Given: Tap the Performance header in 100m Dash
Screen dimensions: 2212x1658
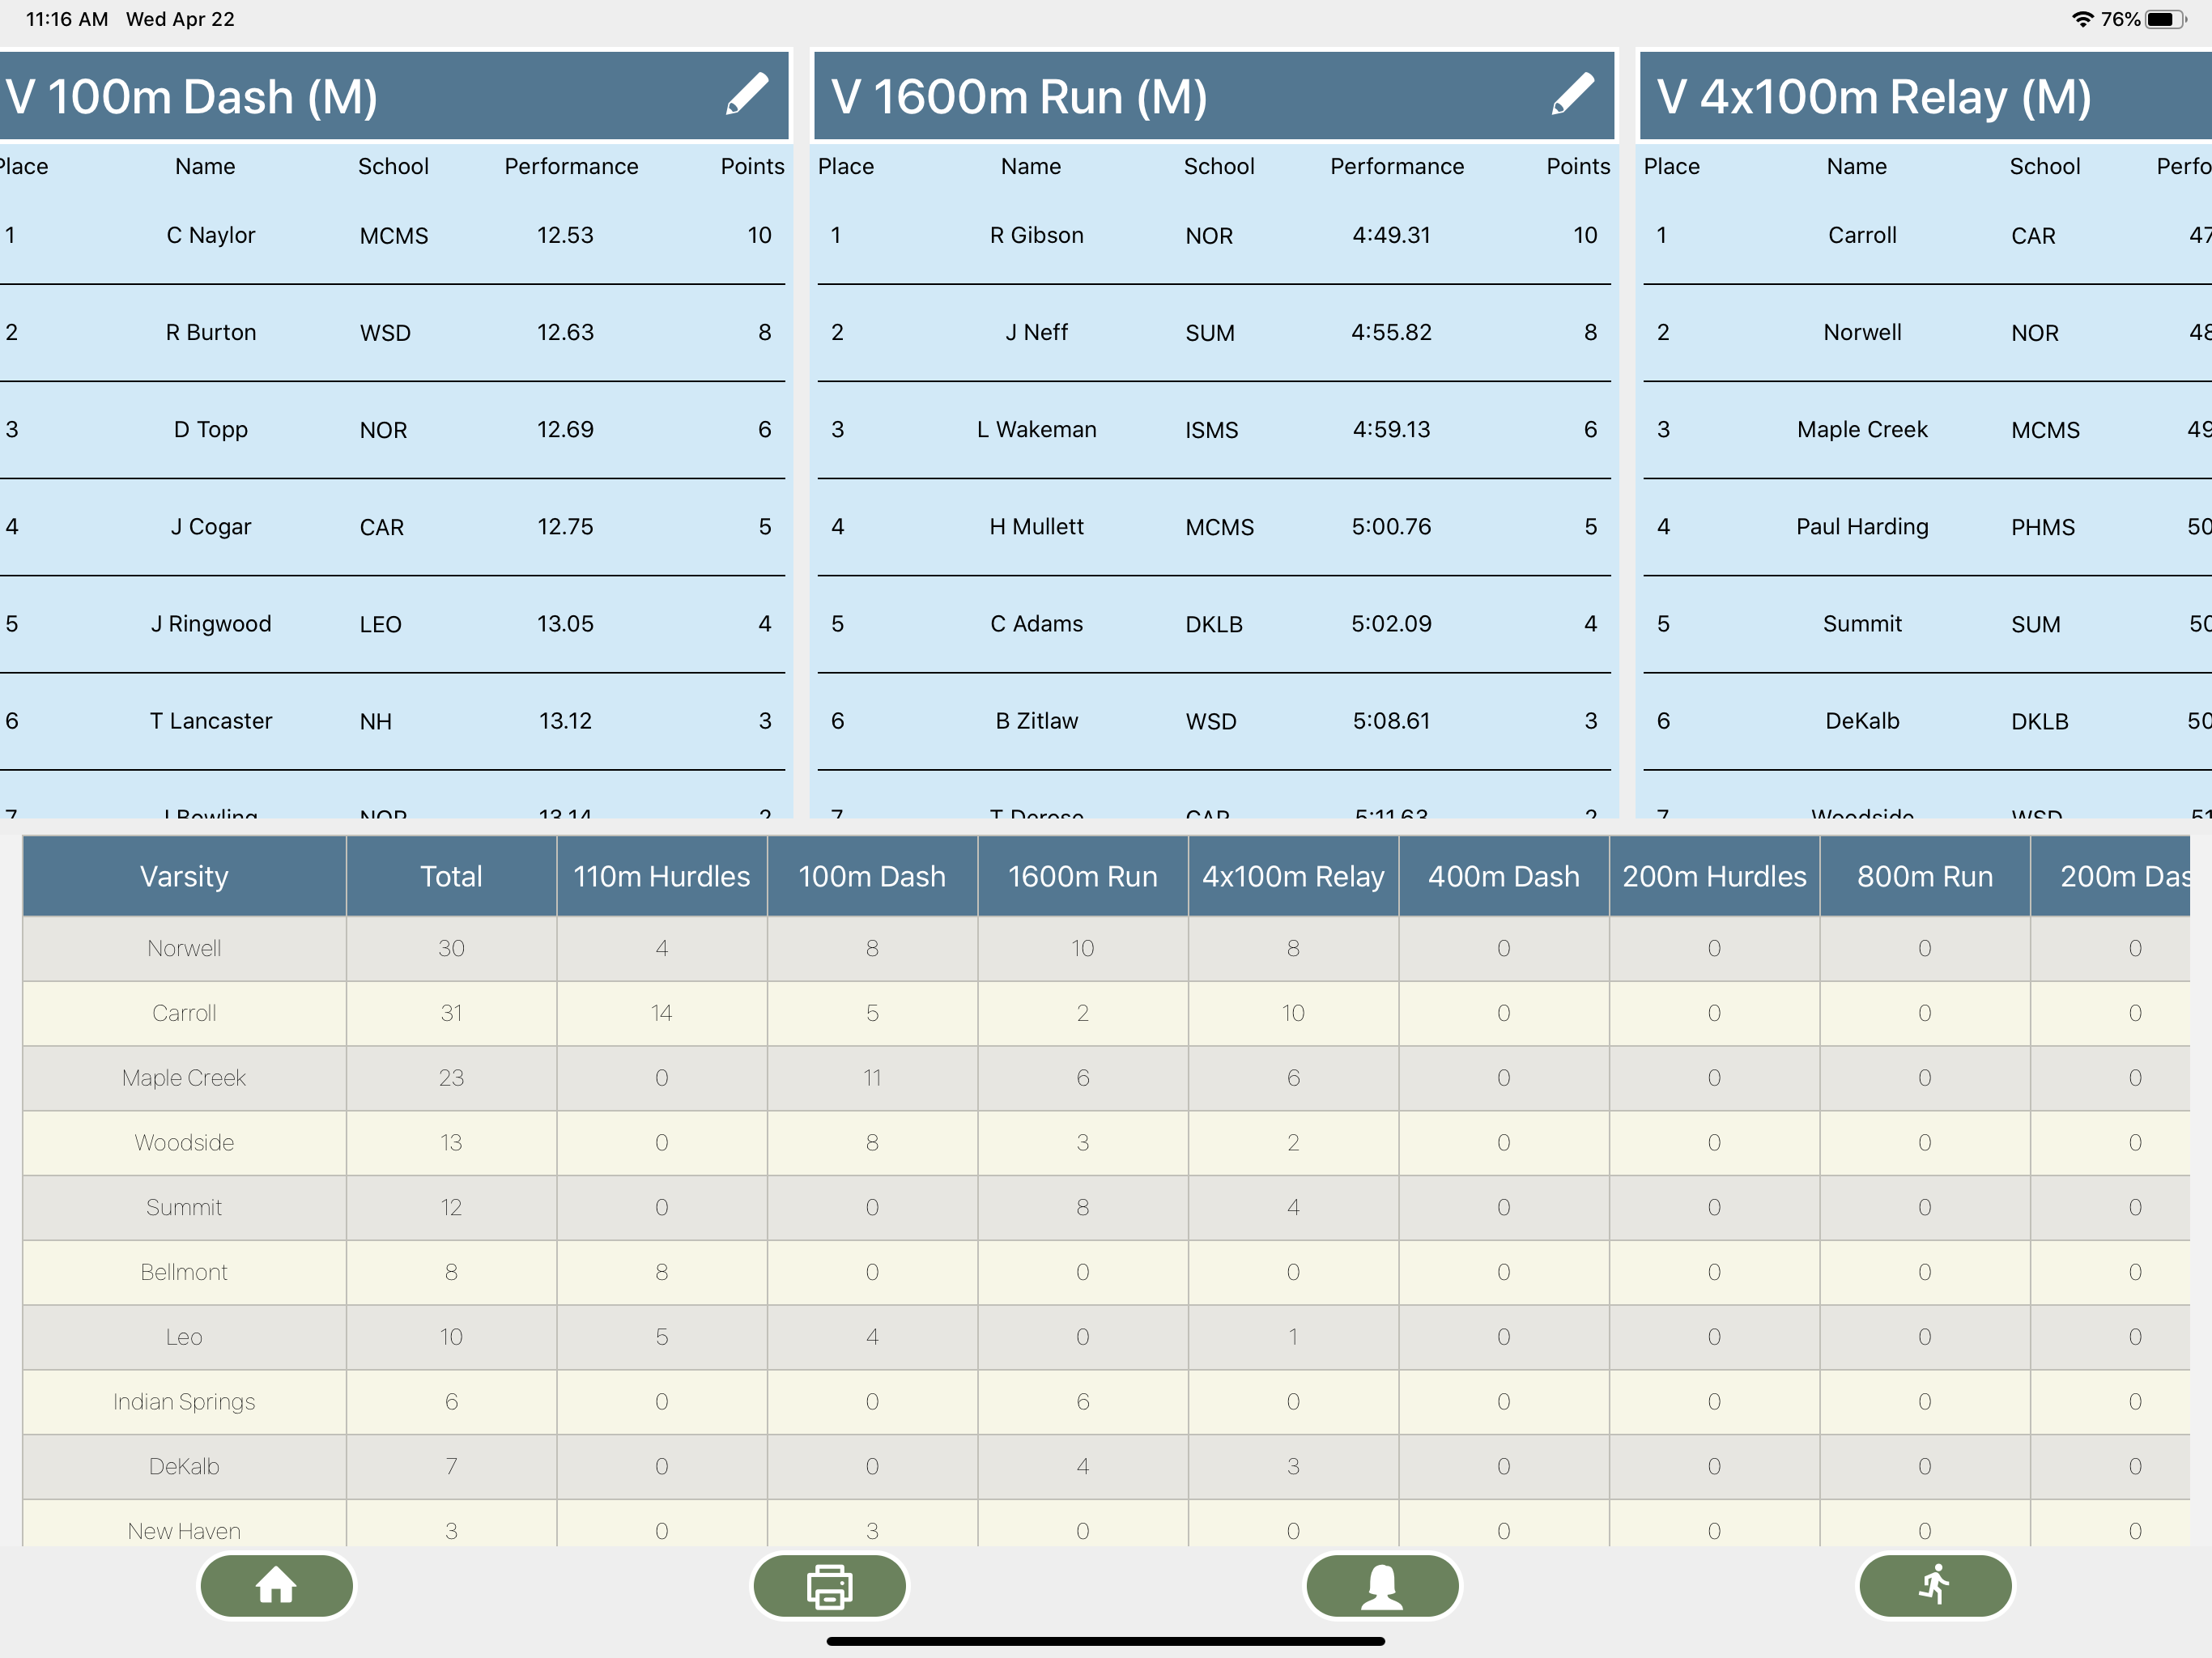Looking at the screenshot, I should [x=571, y=166].
